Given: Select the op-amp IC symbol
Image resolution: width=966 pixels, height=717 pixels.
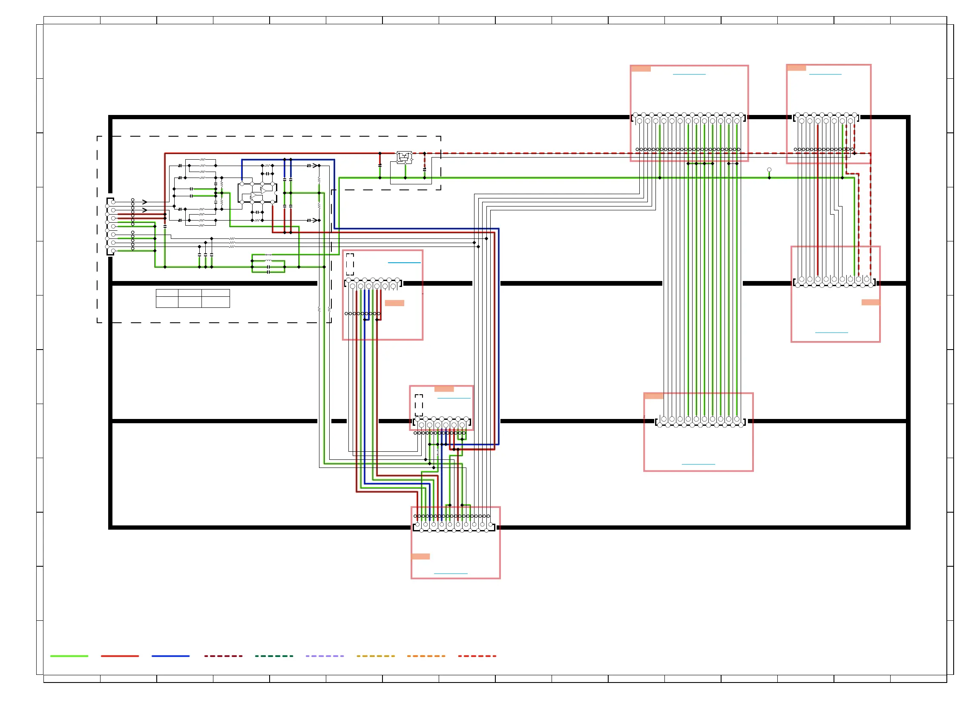Looking at the screenshot, I should (257, 193).
